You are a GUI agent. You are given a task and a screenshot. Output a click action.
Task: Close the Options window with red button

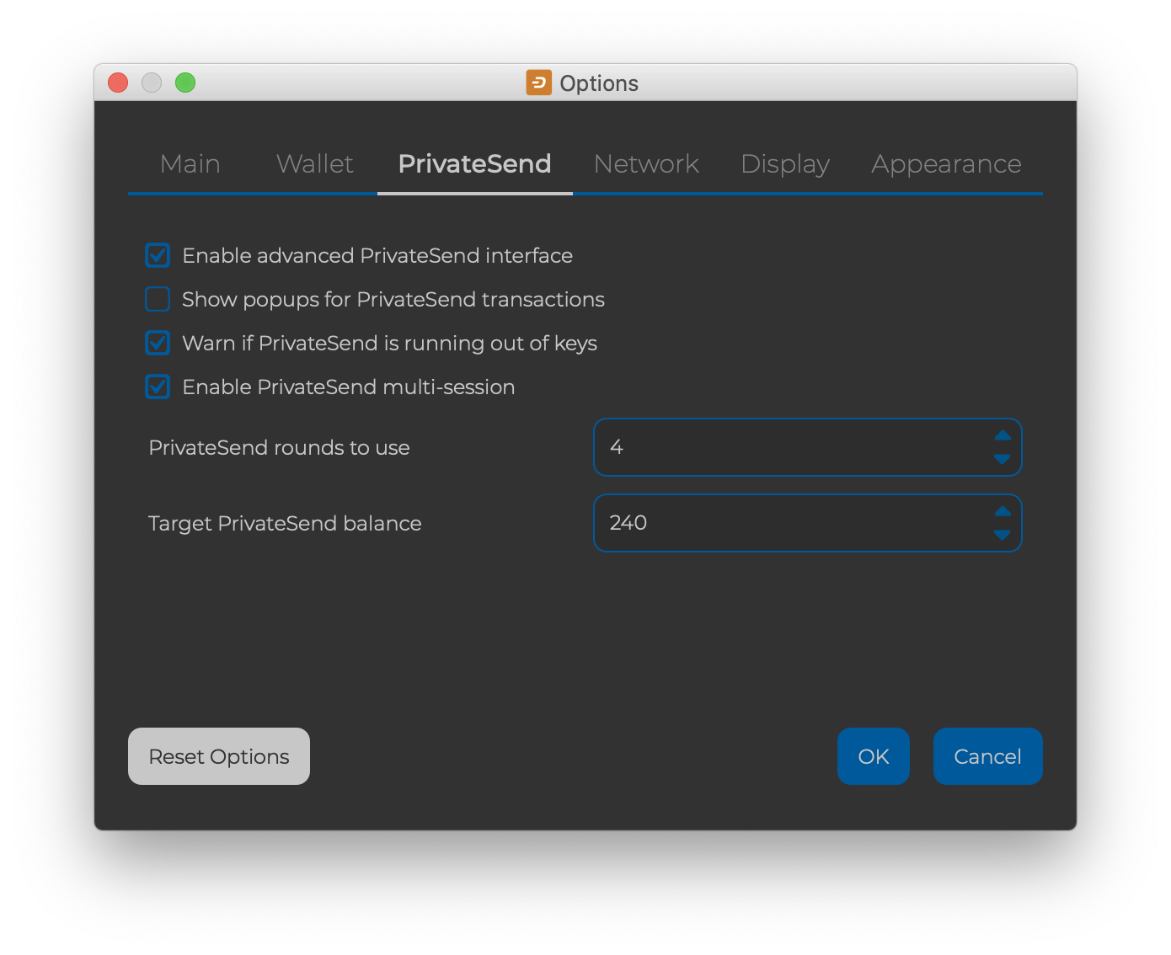point(118,83)
